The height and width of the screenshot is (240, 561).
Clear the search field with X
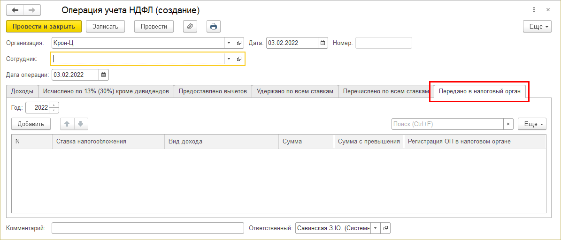(508, 124)
